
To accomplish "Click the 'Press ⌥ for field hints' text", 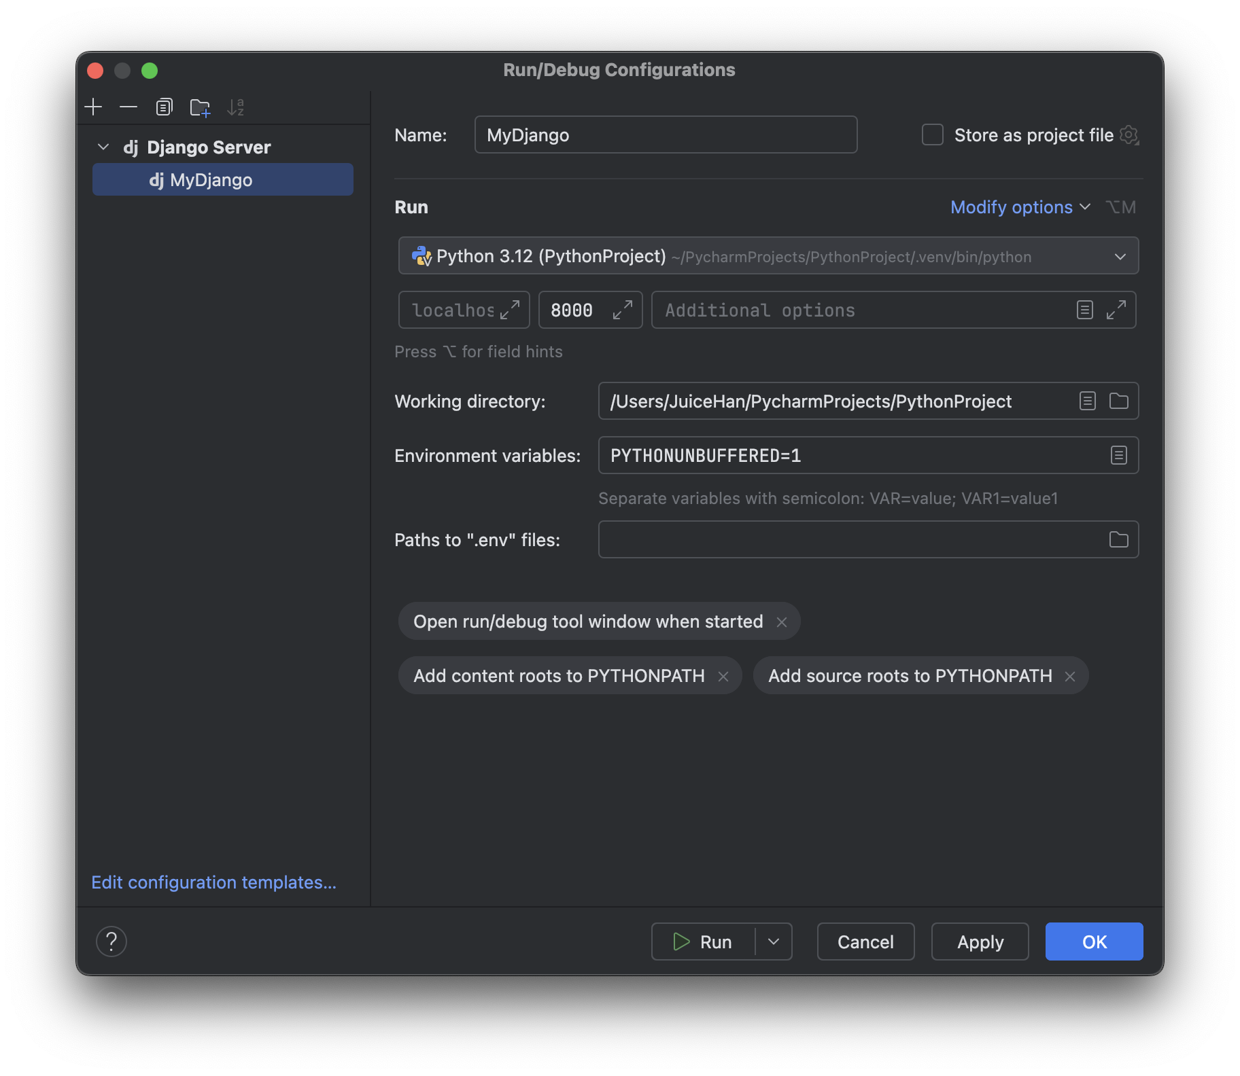I will click(x=479, y=352).
